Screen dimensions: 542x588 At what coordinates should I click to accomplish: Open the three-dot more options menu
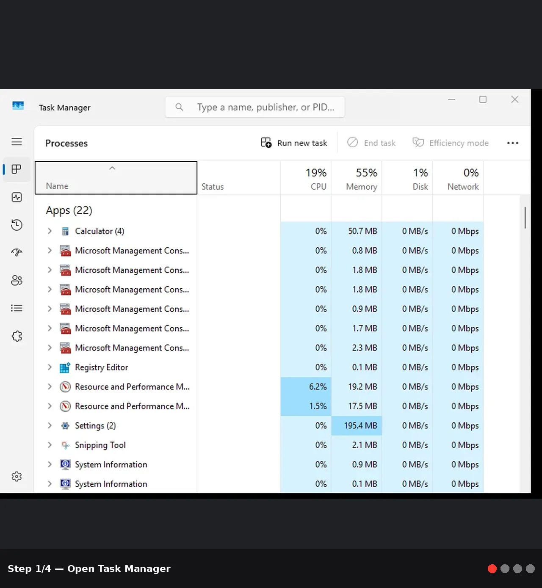513,143
